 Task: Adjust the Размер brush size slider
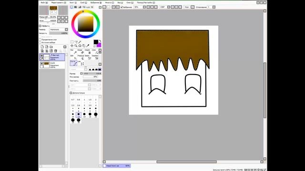click(x=92, y=74)
